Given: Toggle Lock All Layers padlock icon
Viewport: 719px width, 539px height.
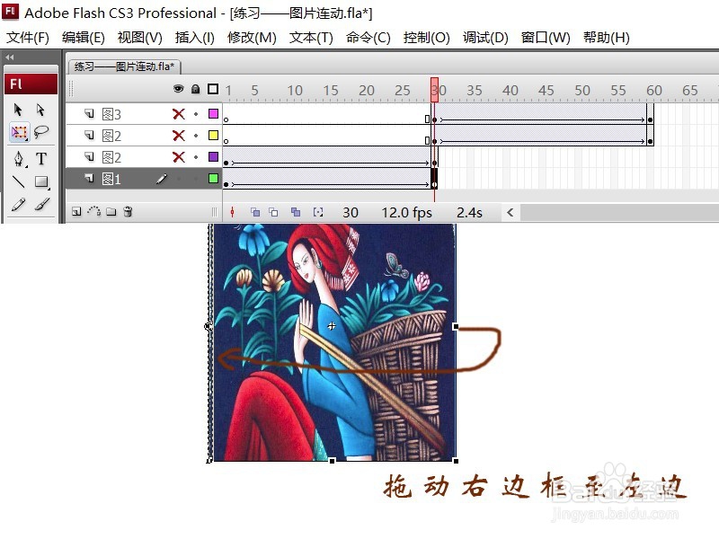Looking at the screenshot, I should (x=196, y=89).
